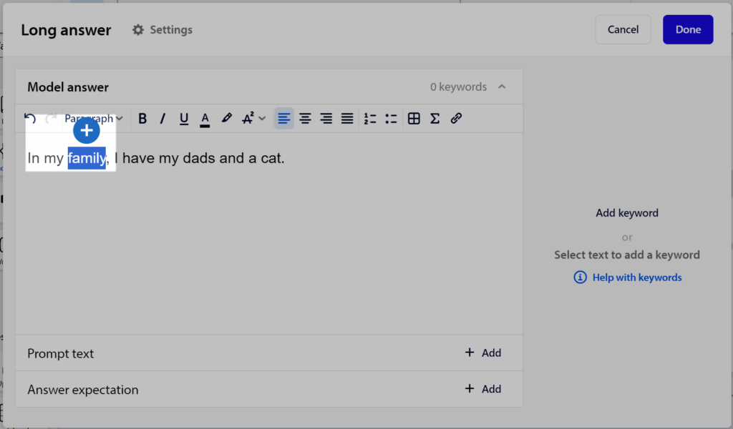Click the Done button
The image size is (733, 429).
(688, 29)
